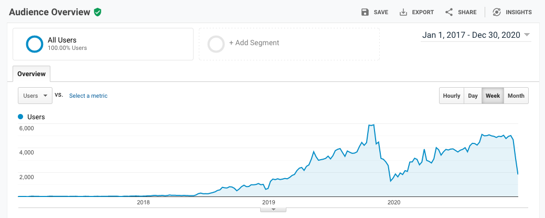Click the SHARE label
The width and height of the screenshot is (545, 218).
click(x=467, y=12)
